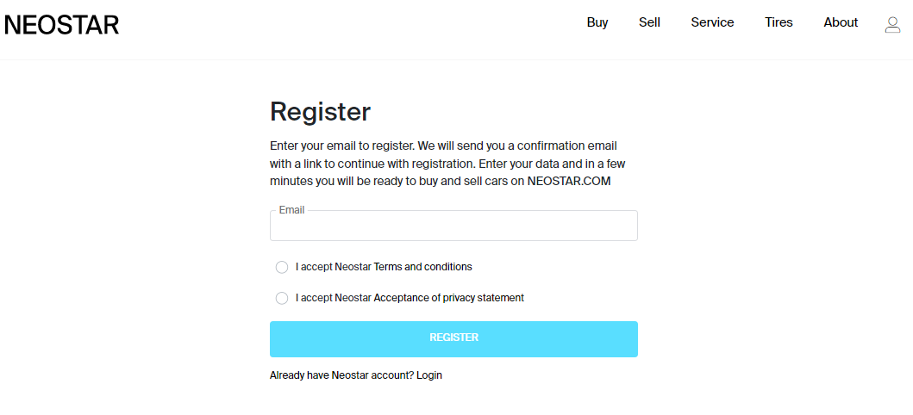Follow the Login link

tap(429, 375)
